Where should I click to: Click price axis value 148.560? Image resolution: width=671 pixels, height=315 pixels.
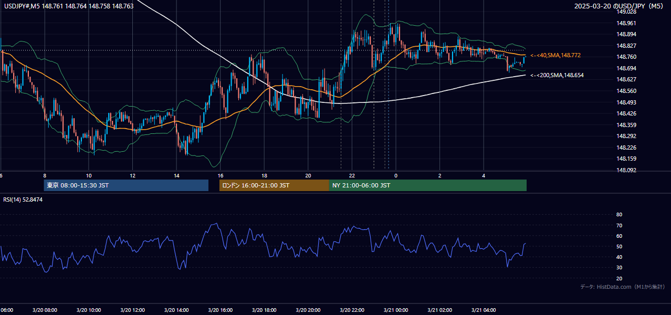[626, 91]
